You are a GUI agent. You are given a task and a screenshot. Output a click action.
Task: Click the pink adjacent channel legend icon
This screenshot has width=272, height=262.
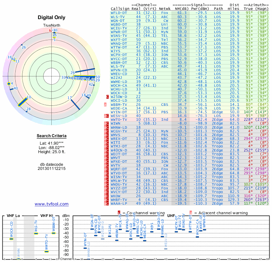(191, 213)
